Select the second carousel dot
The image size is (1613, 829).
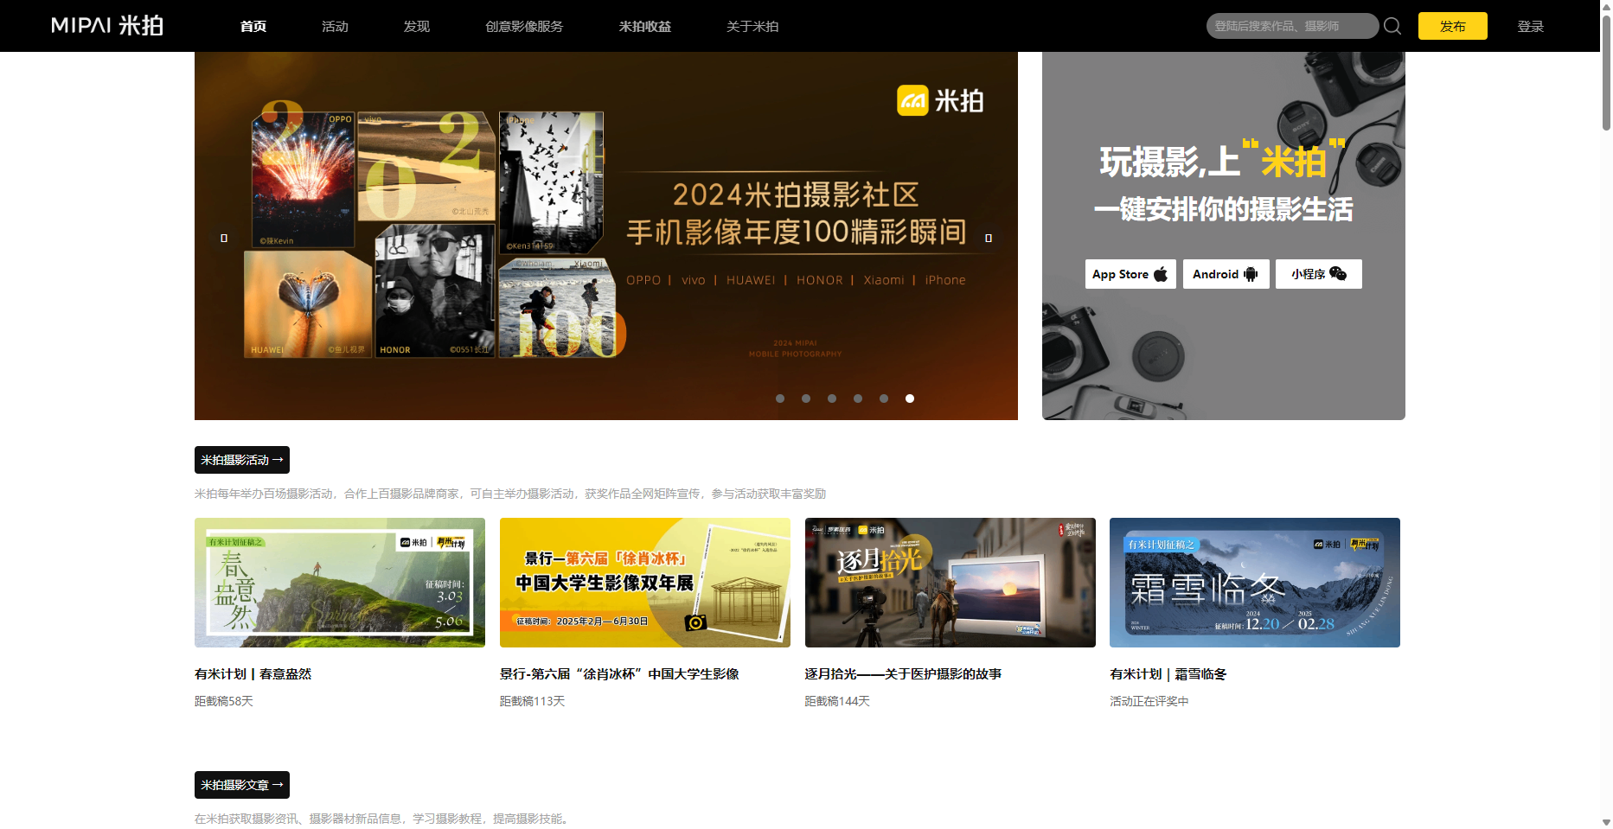point(806,399)
